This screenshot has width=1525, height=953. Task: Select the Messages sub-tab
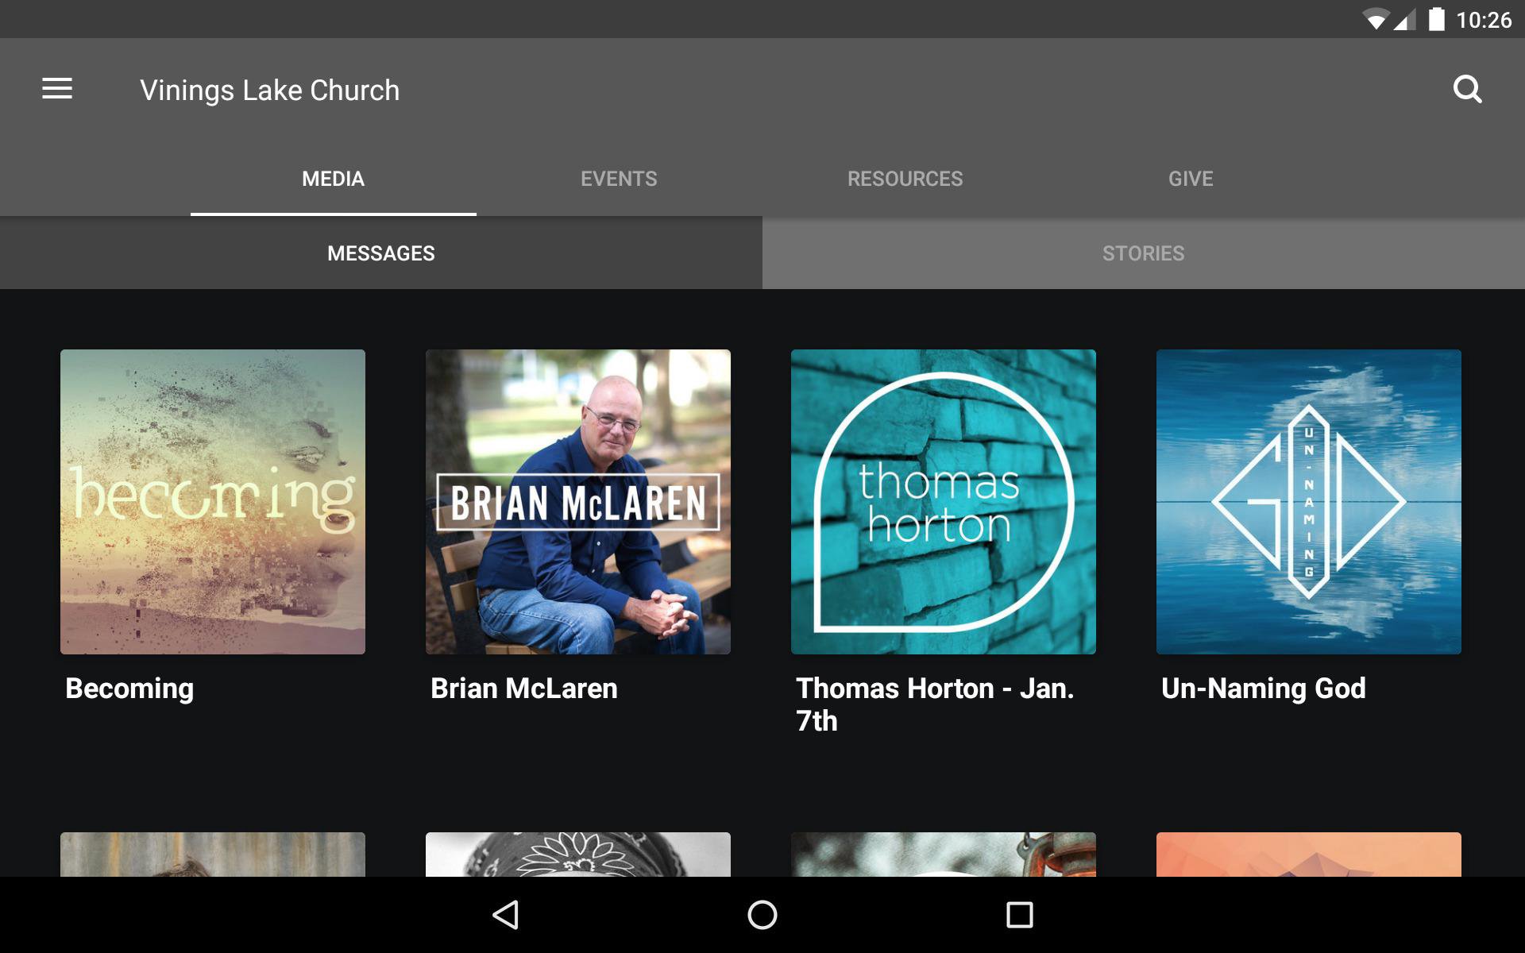pos(380,253)
